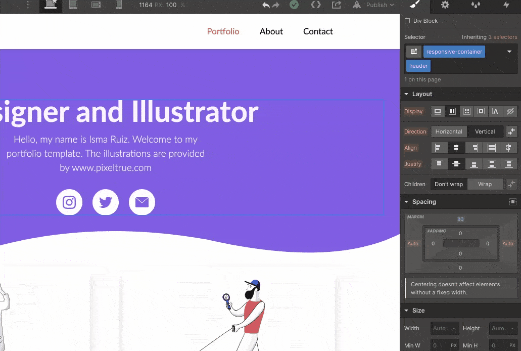Click the Contact nav link
Screen dimensions: 521x351
[318, 31]
